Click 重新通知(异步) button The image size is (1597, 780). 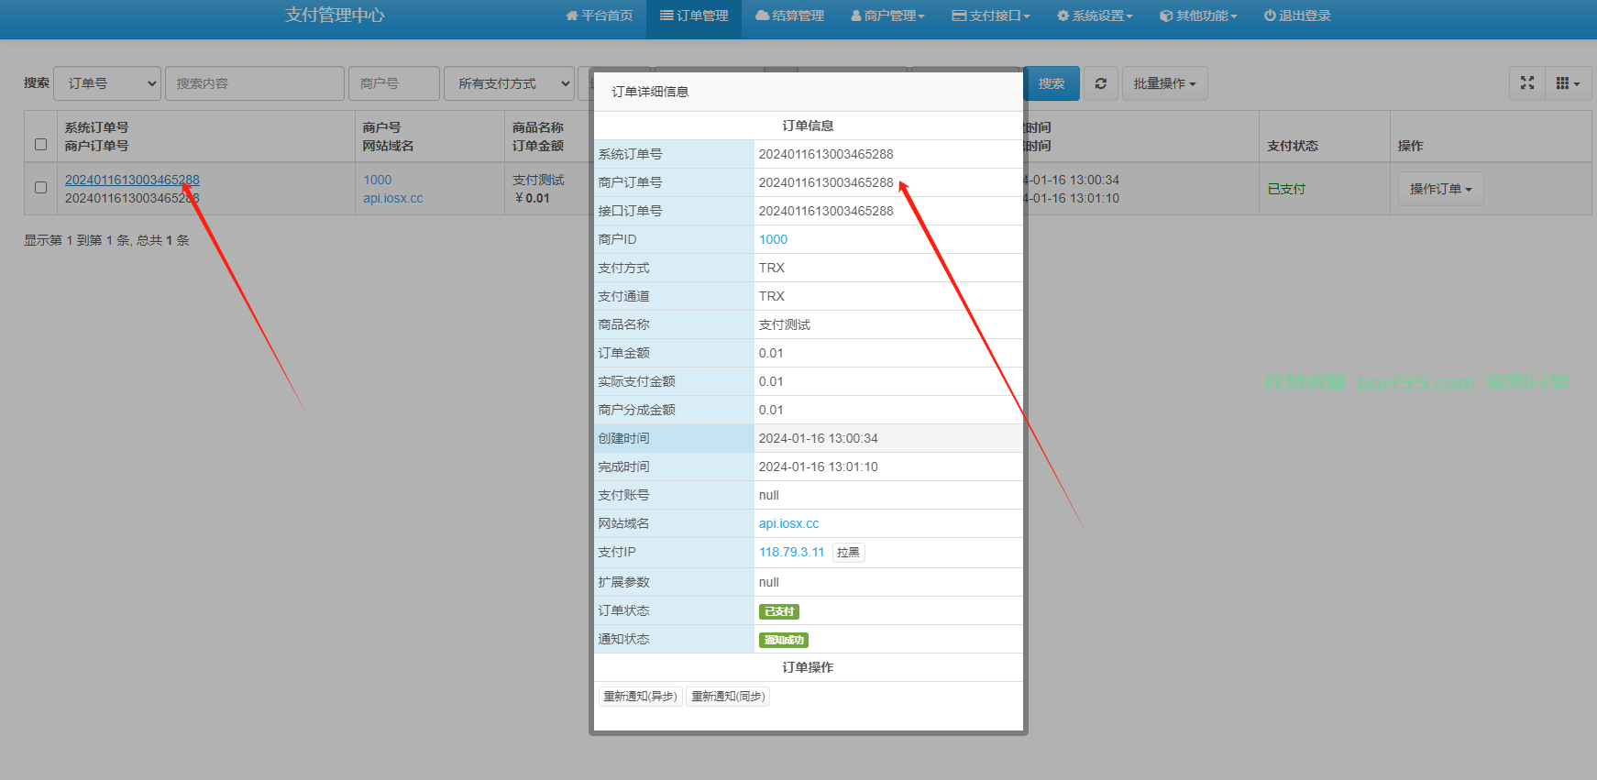pyautogui.click(x=640, y=697)
